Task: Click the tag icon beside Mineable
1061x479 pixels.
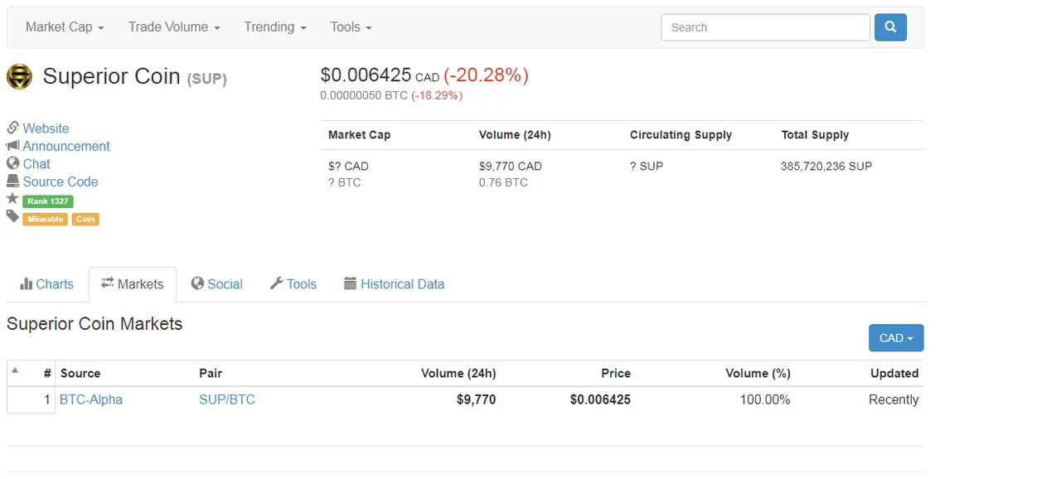Action: click(12, 217)
